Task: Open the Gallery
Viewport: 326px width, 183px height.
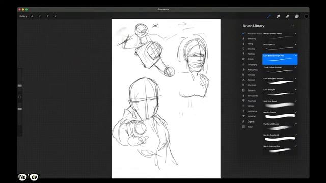Action: [x=23, y=16]
